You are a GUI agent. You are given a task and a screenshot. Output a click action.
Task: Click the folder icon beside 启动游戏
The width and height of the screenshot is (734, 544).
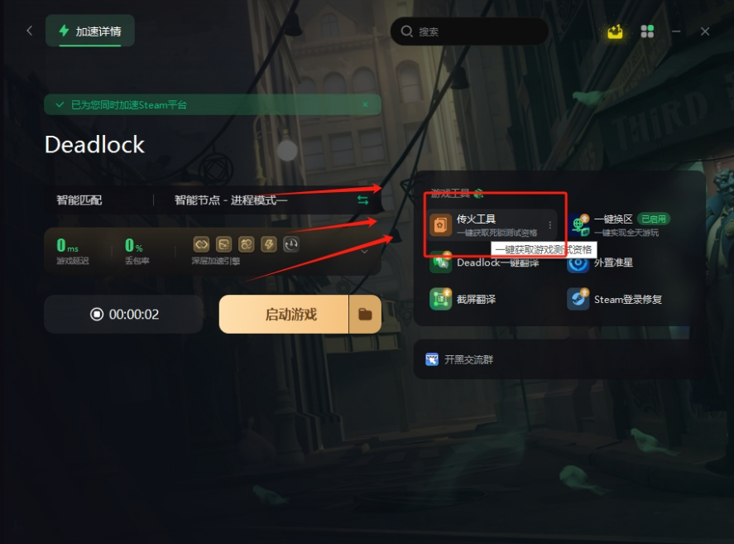click(365, 314)
